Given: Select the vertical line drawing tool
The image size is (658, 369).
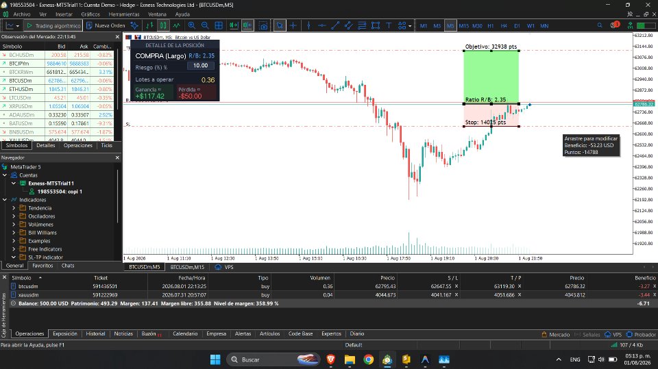Looking at the screenshot, I should [x=308, y=25].
